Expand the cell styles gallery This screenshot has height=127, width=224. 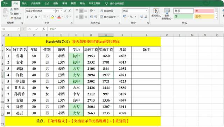pyautogui.click(x=216, y=18)
